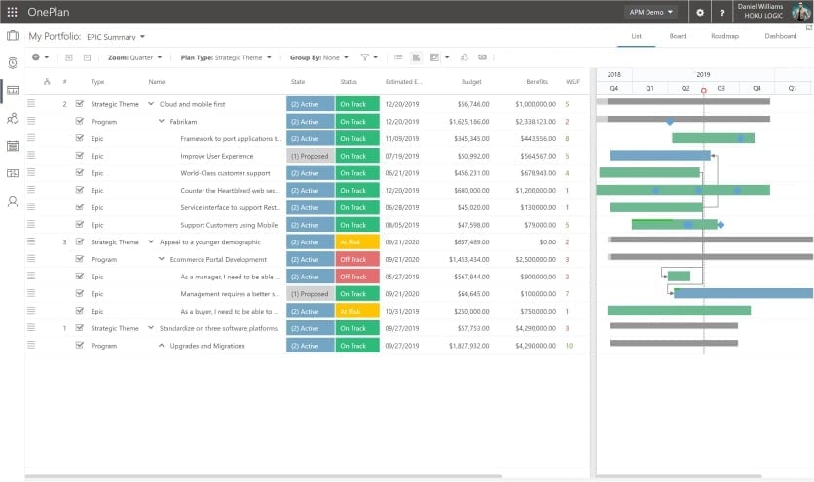Click Daniel Williams profile avatar
Viewport: 814px width, 482px height.
[800, 12]
